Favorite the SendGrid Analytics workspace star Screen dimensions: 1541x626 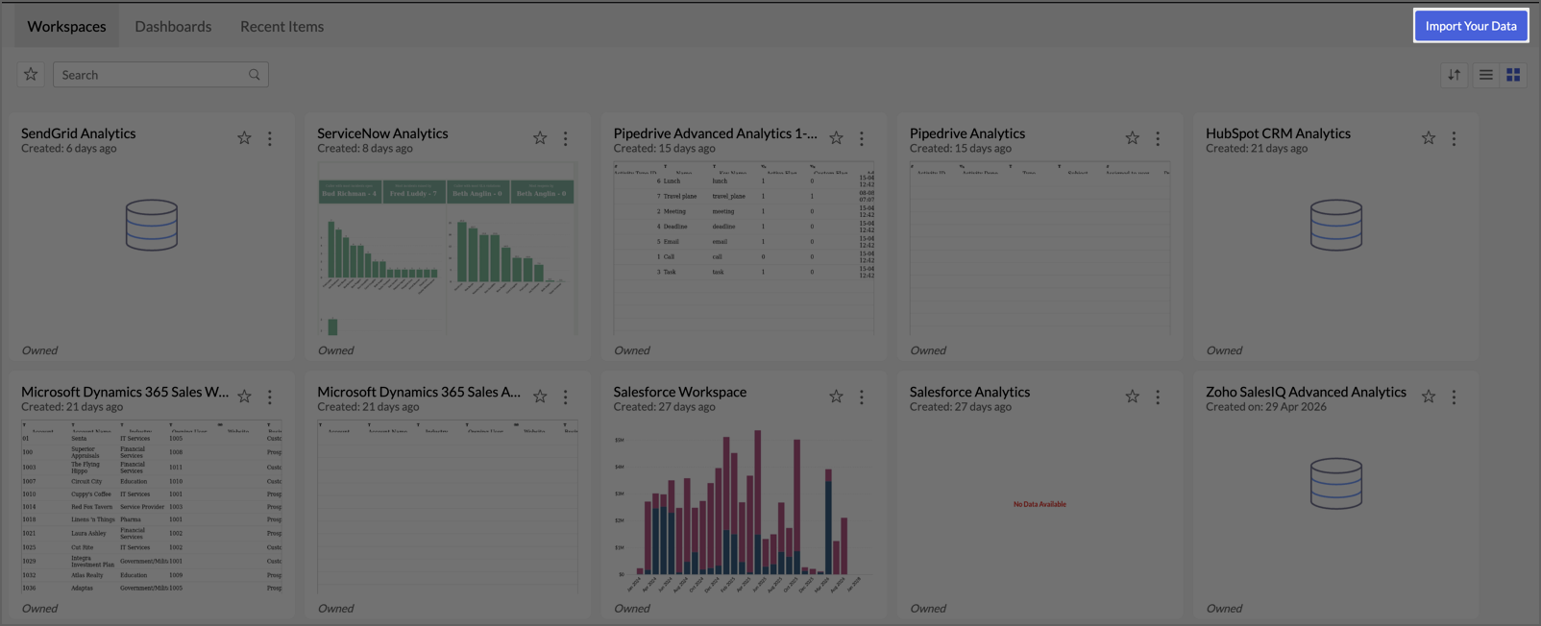pyautogui.click(x=244, y=138)
